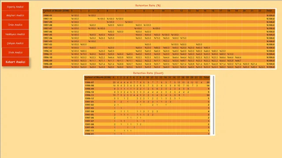Viewport: 282px width, 158px height.
Task: Open the Stok Analizi page
Action: [x=15, y=53]
